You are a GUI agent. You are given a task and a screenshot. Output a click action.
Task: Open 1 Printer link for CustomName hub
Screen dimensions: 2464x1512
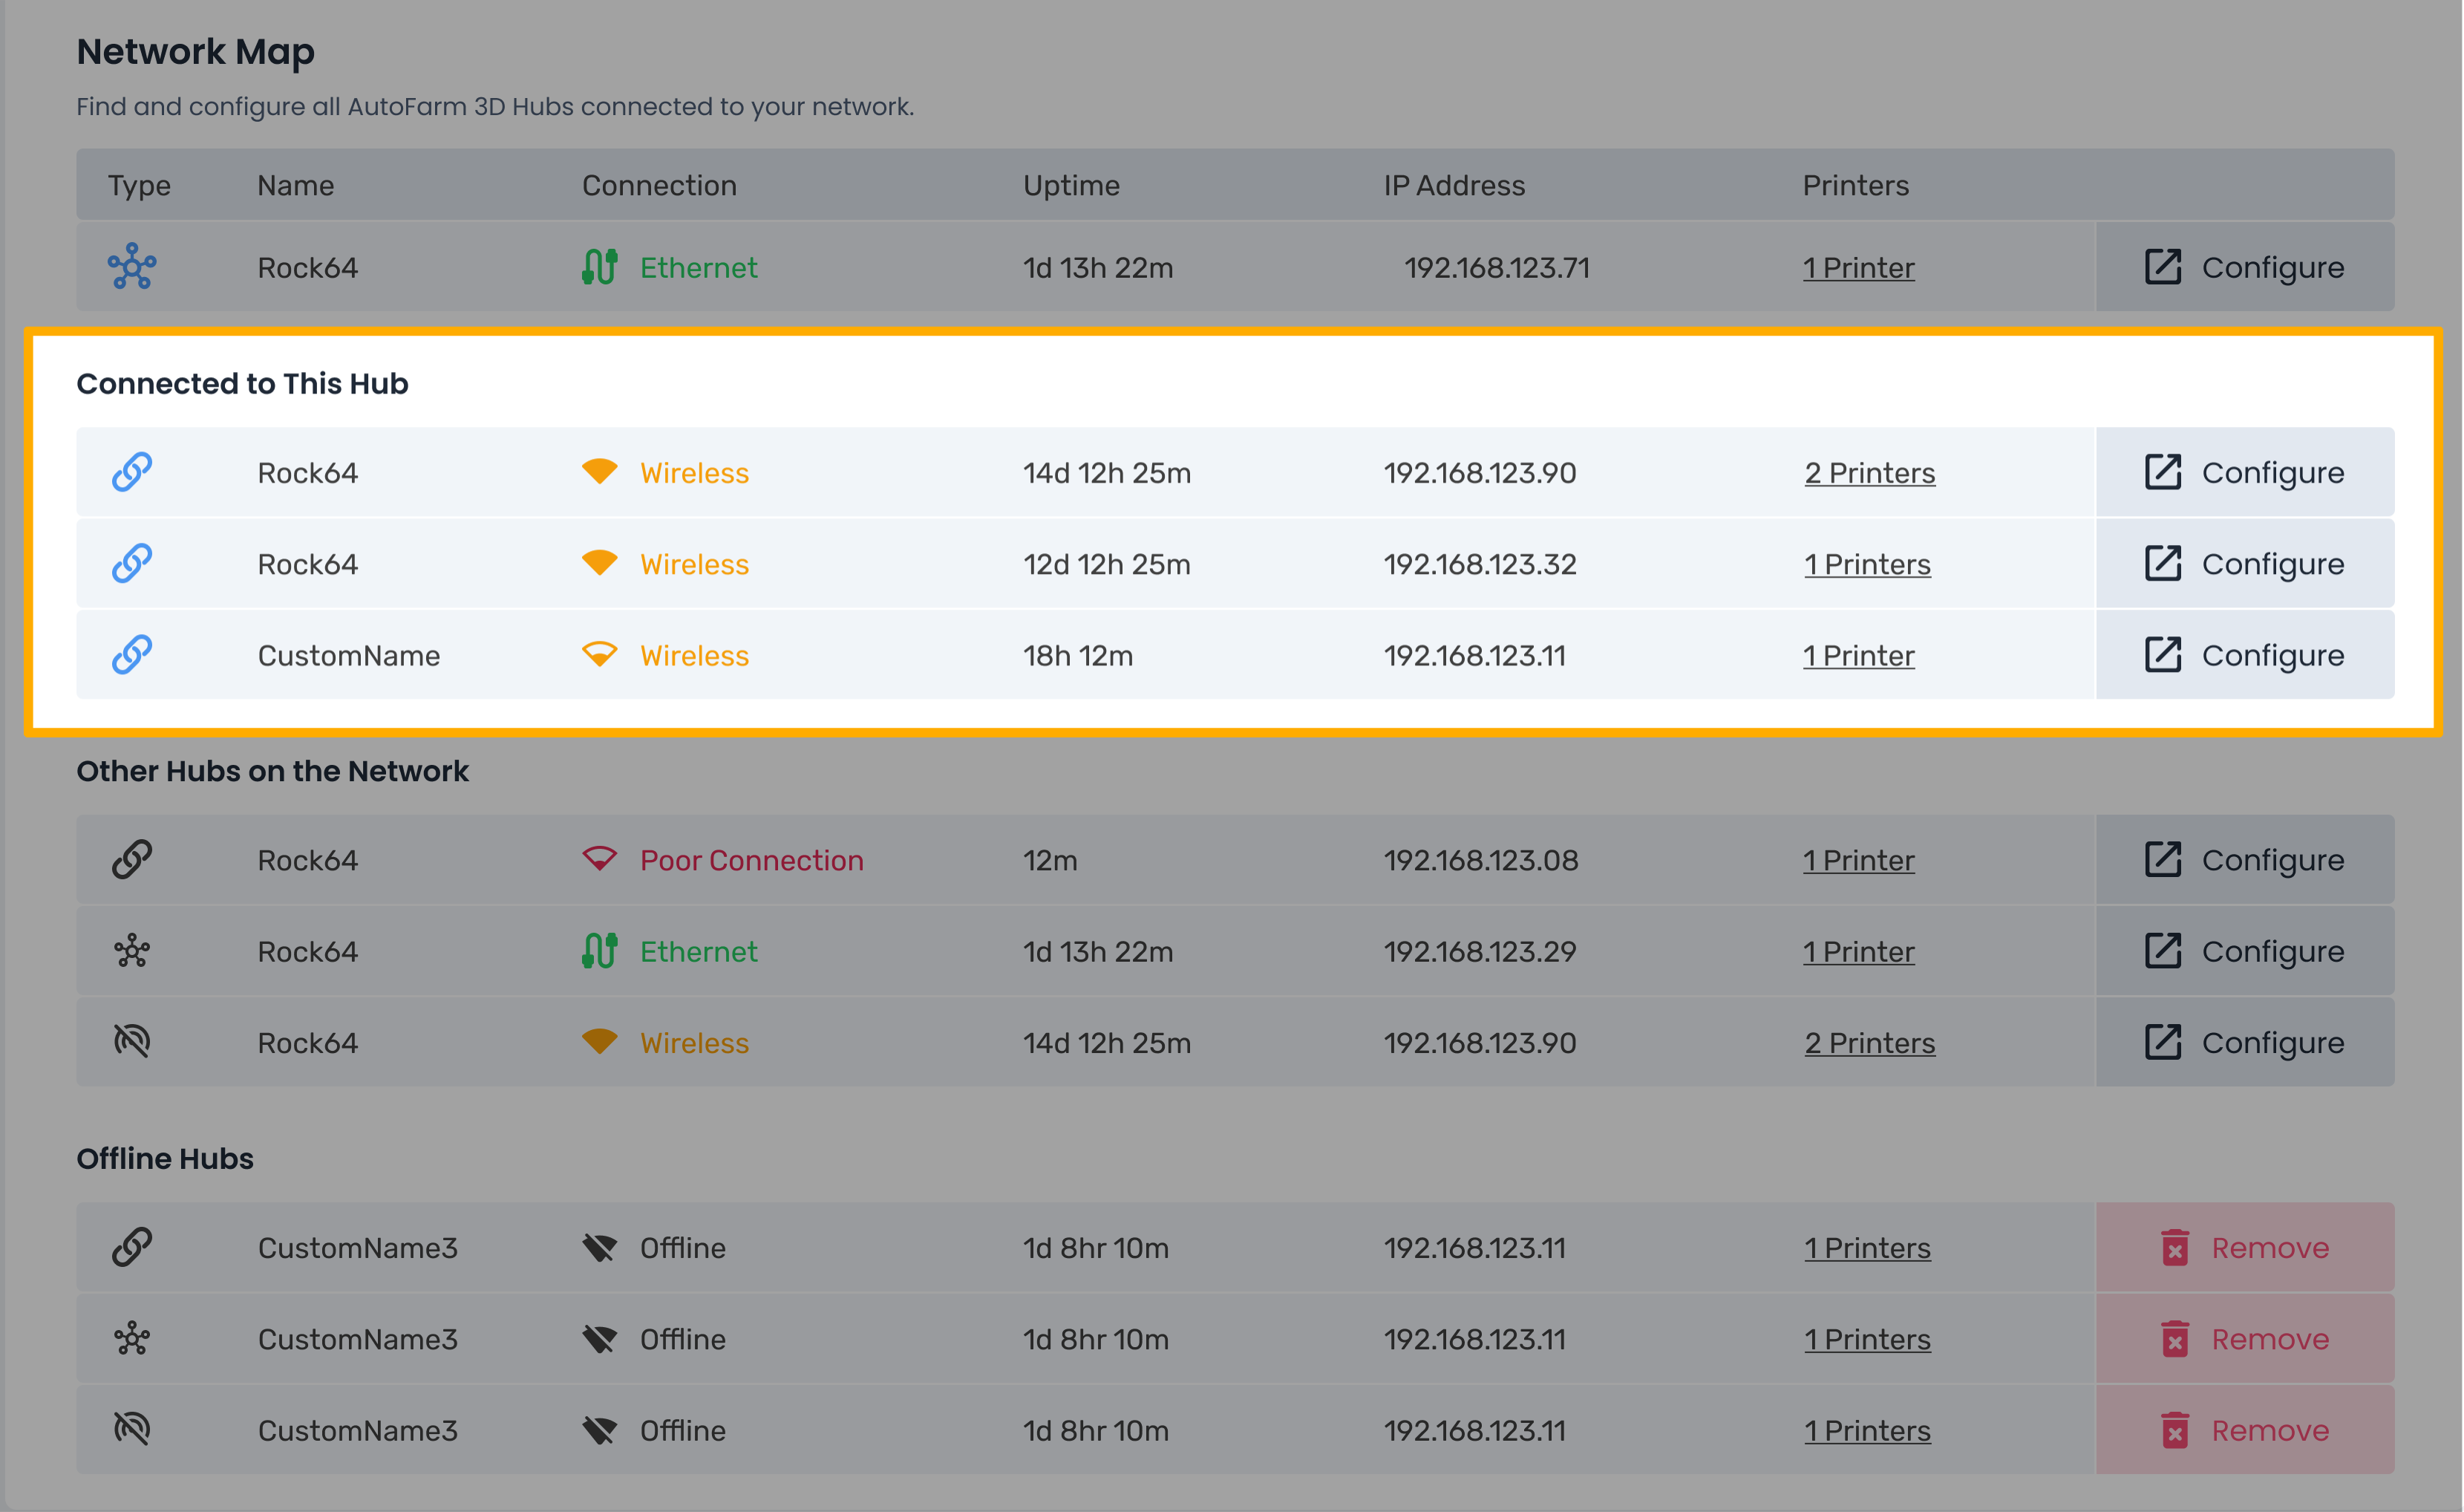1858,656
